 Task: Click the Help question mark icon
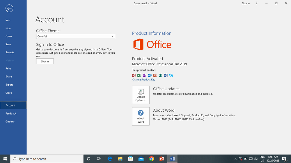(x=256, y=3)
